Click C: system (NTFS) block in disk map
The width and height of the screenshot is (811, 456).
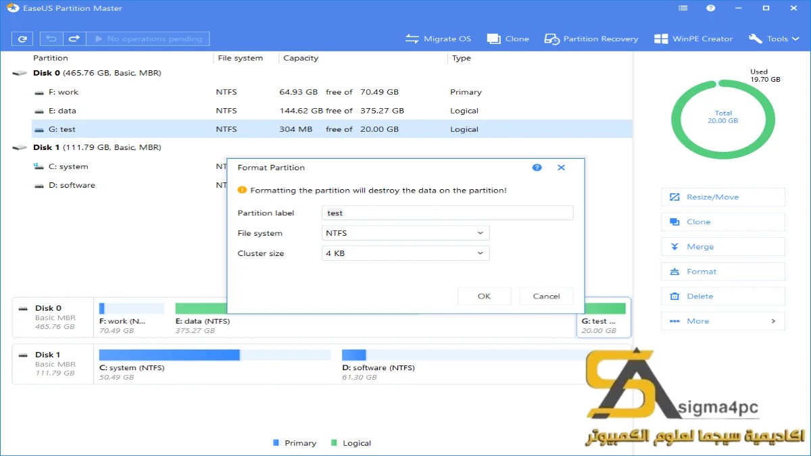click(215, 363)
